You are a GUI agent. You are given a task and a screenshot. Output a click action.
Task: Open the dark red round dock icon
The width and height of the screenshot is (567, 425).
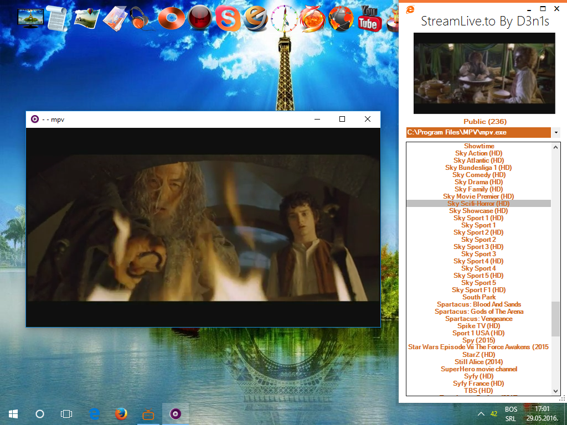pos(200,17)
